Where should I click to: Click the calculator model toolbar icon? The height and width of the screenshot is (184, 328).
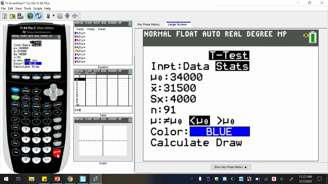click(x=48, y=16)
